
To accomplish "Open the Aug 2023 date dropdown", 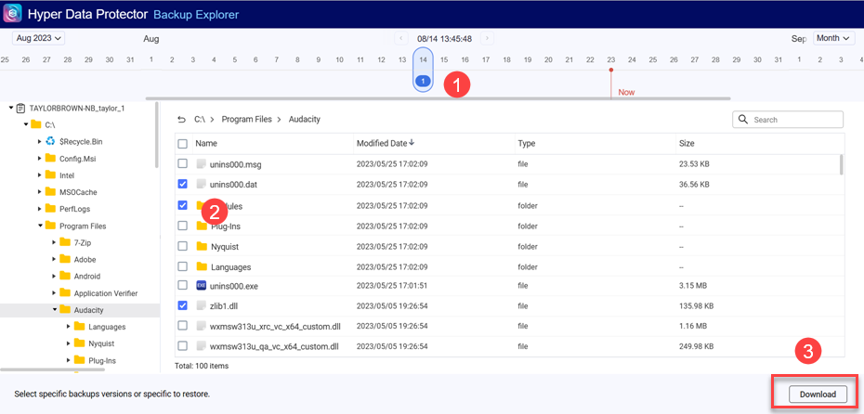I will point(38,38).
